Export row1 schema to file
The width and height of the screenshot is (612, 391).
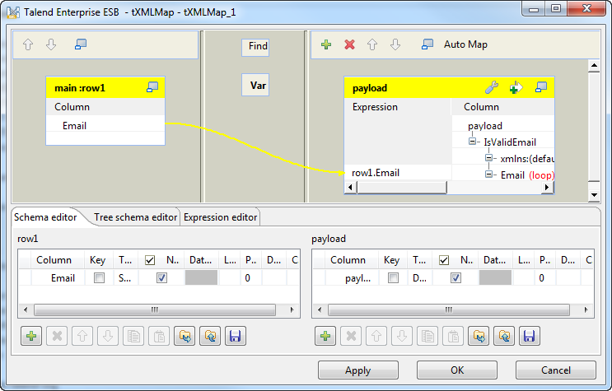[x=210, y=336]
